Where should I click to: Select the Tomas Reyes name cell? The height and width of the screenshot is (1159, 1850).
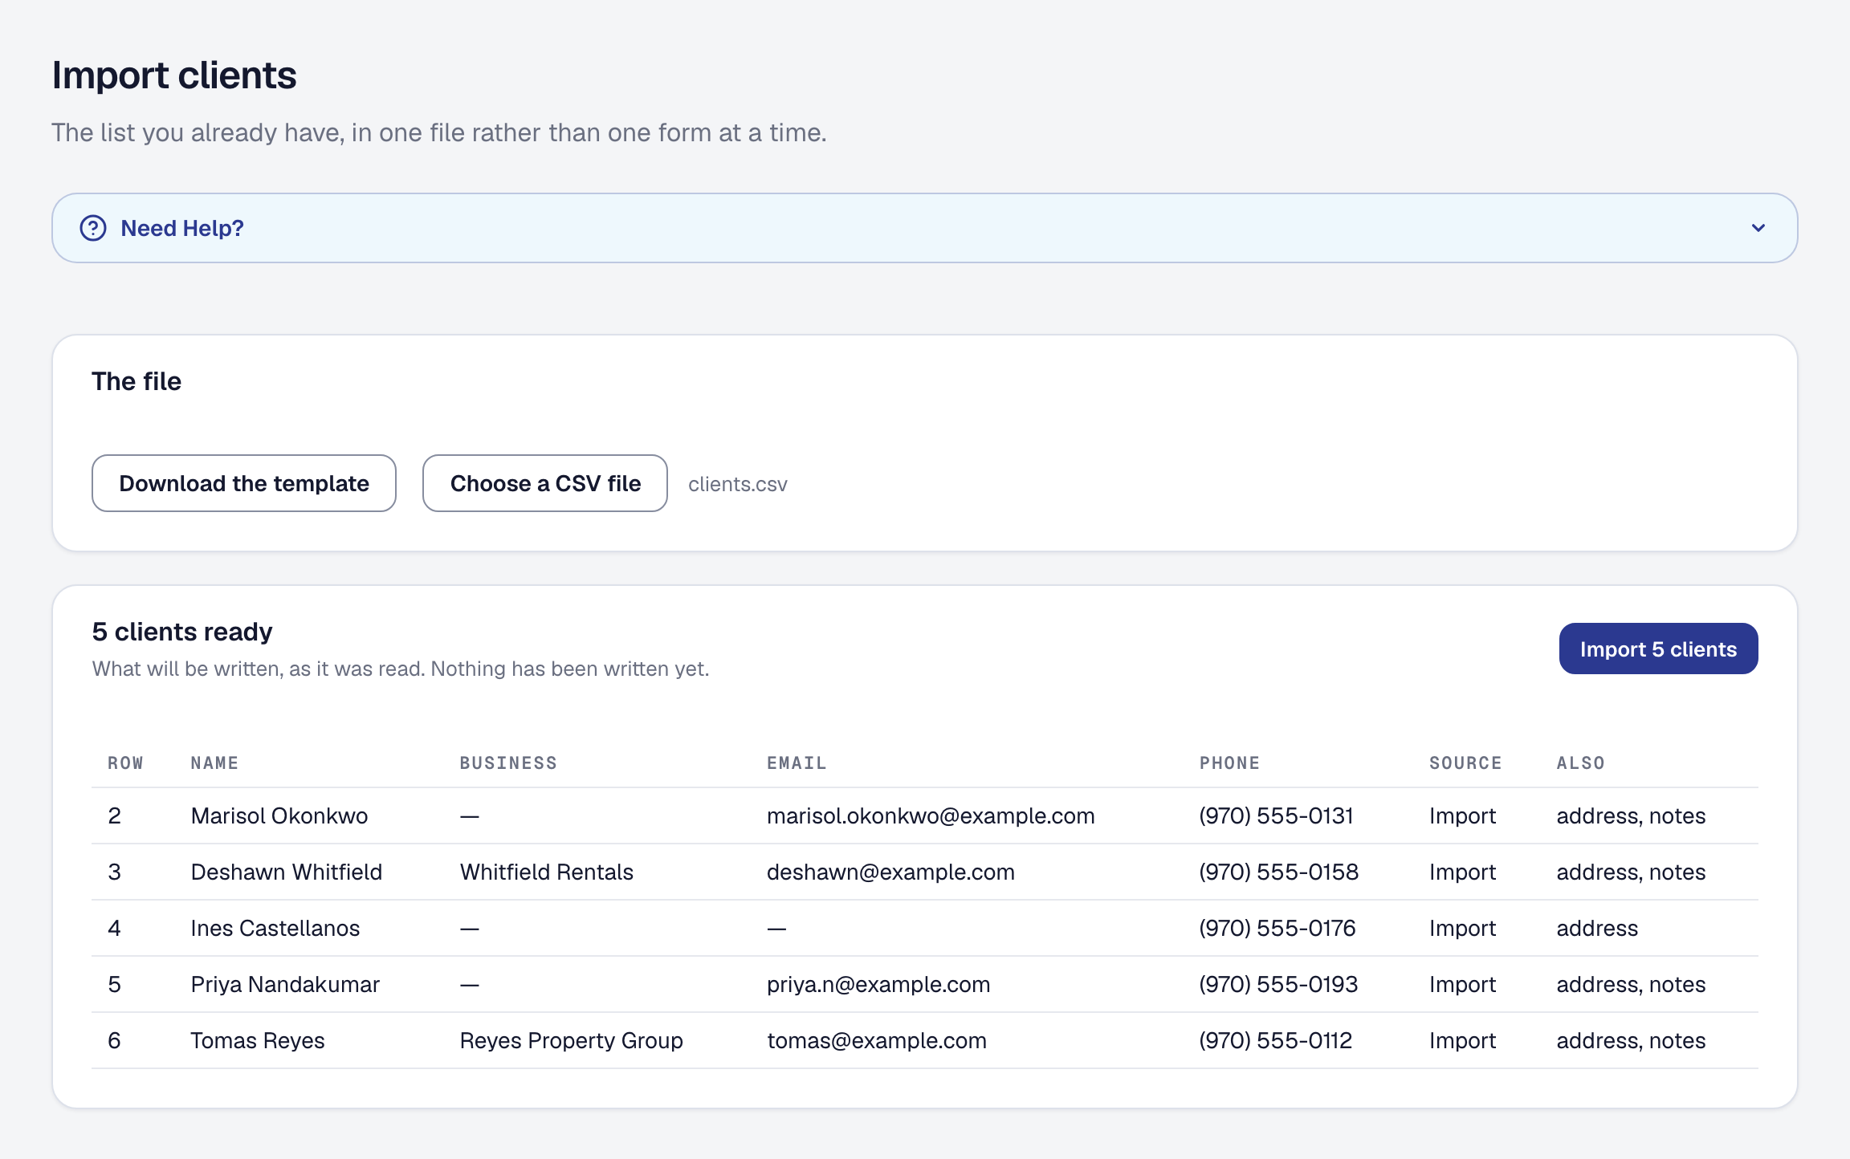coord(258,1040)
